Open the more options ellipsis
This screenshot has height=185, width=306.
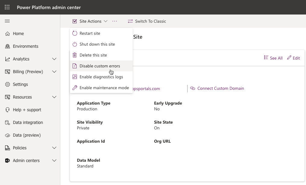point(115,21)
